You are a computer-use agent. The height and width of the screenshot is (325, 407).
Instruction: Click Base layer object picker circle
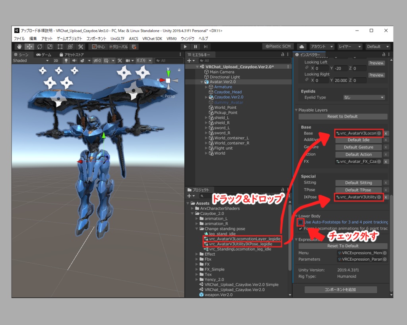(x=379, y=133)
